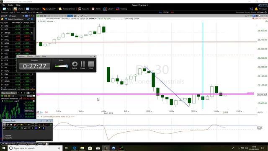This screenshot has width=268, height=151.
Task: Click the DJ-30 symbol in chart header
Action: click(43, 16)
